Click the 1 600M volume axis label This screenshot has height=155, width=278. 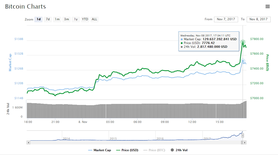[x=17, y=108]
